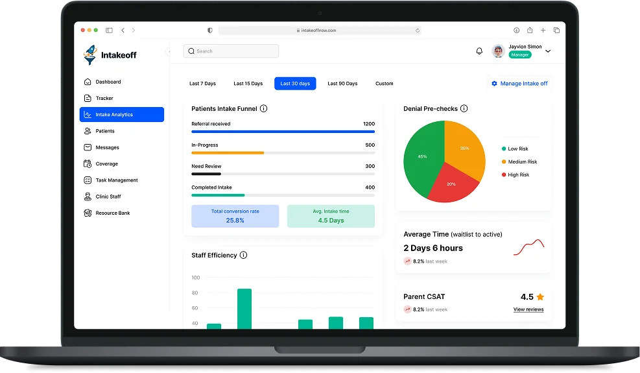Click browser share icon

530,30
